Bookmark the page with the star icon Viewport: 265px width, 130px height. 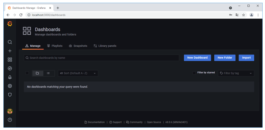244,15
